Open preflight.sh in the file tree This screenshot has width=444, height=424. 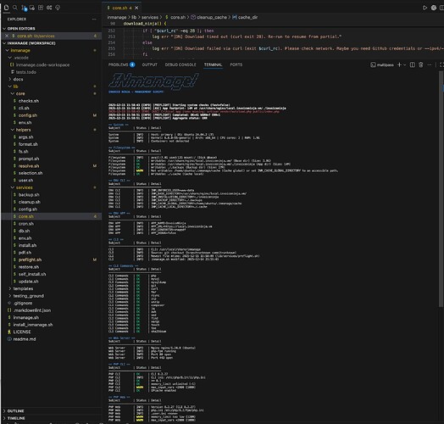coord(30,259)
